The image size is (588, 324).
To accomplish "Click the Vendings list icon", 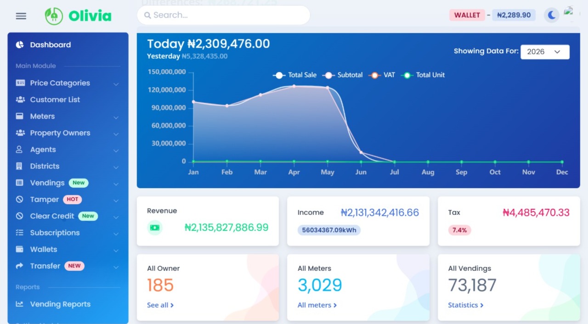I will click(19, 183).
